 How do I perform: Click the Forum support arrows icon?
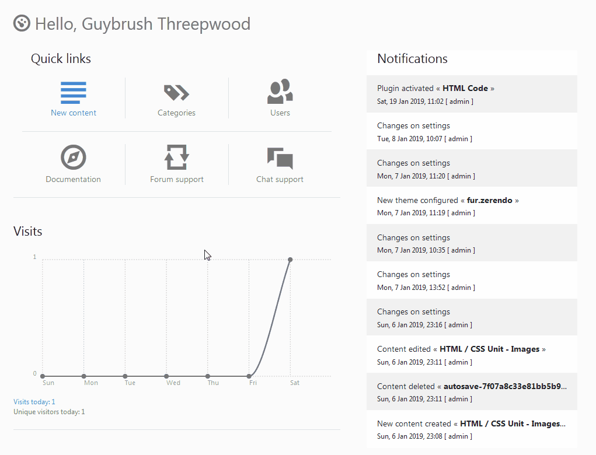click(x=177, y=157)
